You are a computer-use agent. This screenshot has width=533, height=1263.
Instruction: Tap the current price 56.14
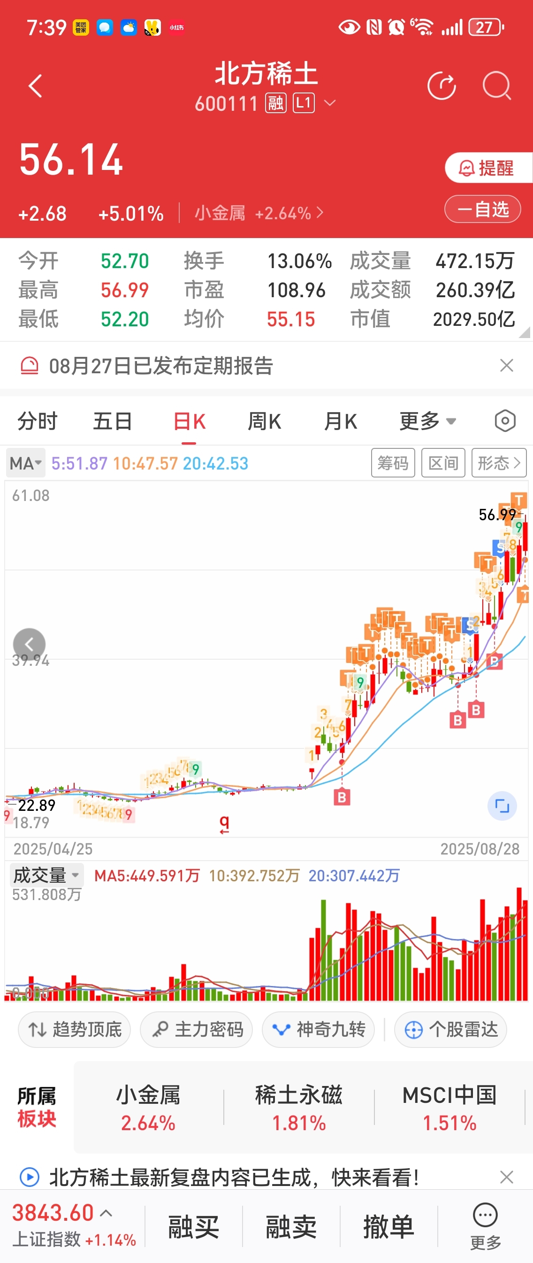click(x=71, y=159)
